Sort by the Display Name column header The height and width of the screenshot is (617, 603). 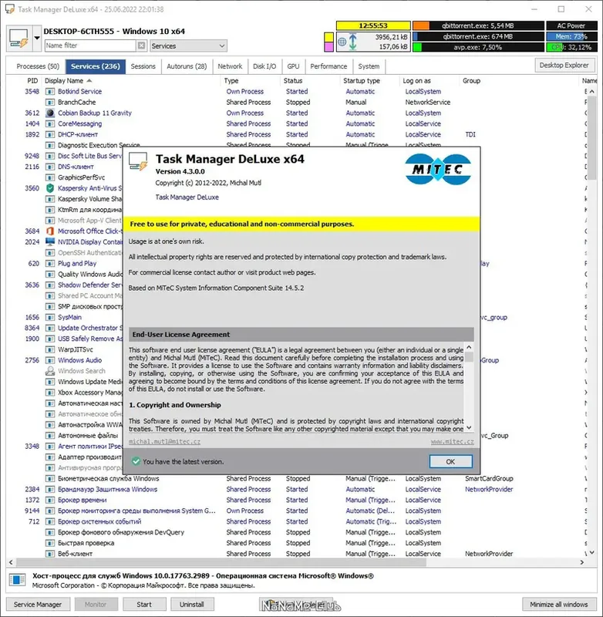coord(64,81)
